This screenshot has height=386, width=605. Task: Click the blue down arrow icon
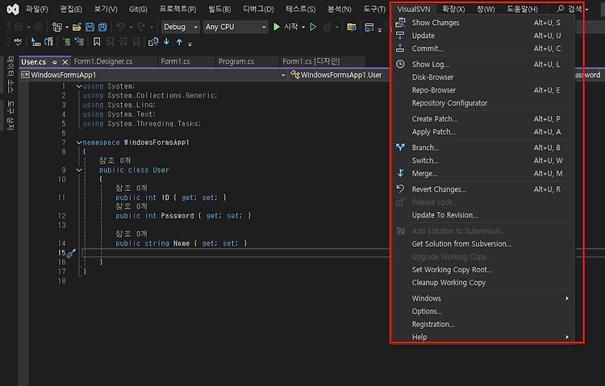(166, 42)
